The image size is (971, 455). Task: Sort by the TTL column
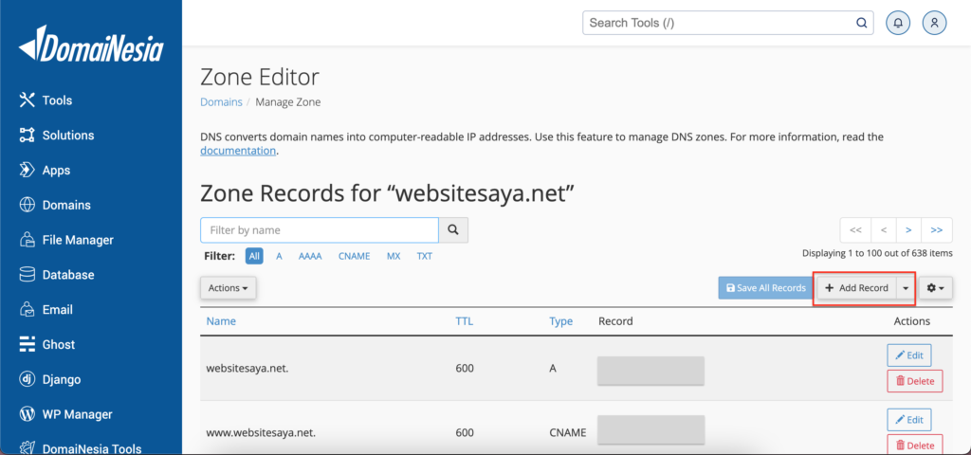(x=465, y=321)
